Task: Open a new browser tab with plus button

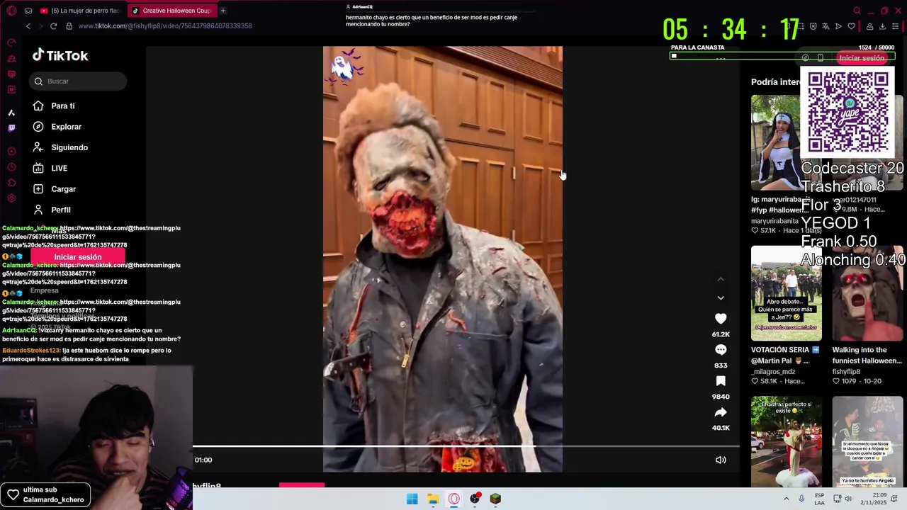Action: click(222, 11)
